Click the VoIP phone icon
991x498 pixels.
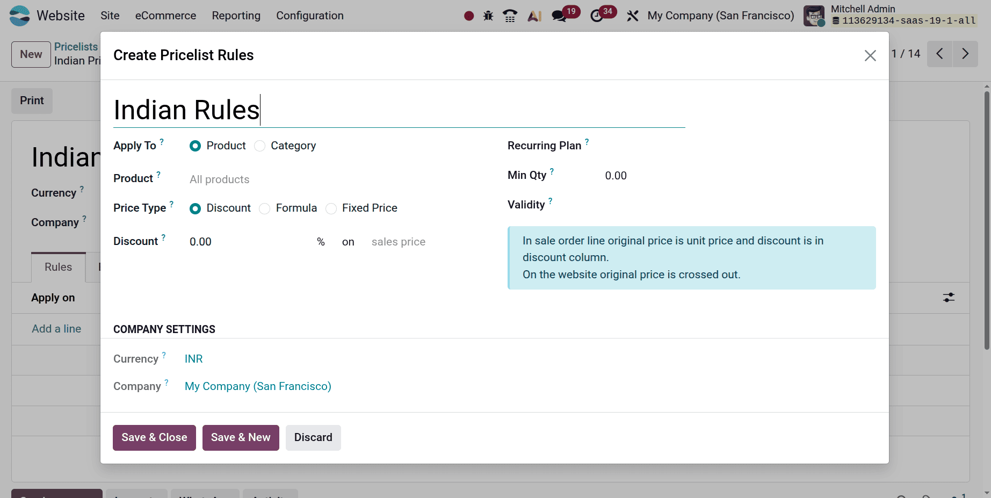coord(510,16)
